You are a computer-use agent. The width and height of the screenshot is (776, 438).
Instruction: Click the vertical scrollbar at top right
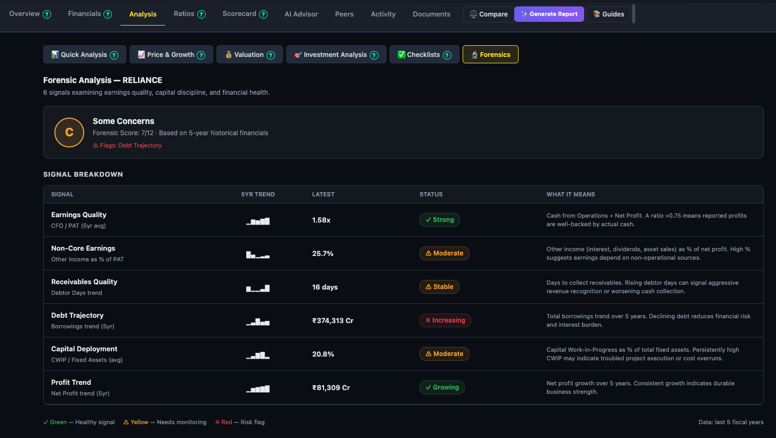pyautogui.click(x=633, y=13)
